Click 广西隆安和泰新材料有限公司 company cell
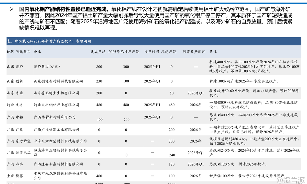 coord(58,164)
